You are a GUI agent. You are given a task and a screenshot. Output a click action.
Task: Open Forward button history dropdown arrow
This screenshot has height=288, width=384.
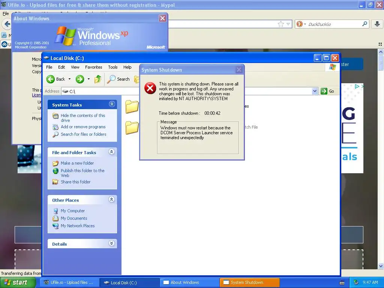pyautogui.click(x=88, y=79)
